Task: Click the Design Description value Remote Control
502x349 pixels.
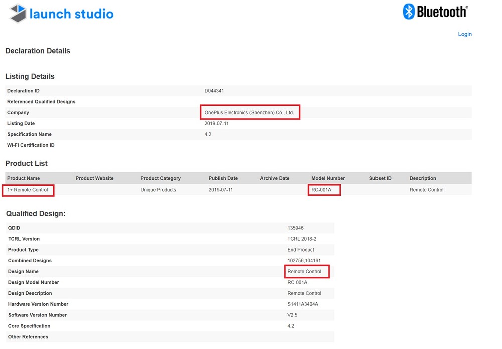Action: (304, 293)
